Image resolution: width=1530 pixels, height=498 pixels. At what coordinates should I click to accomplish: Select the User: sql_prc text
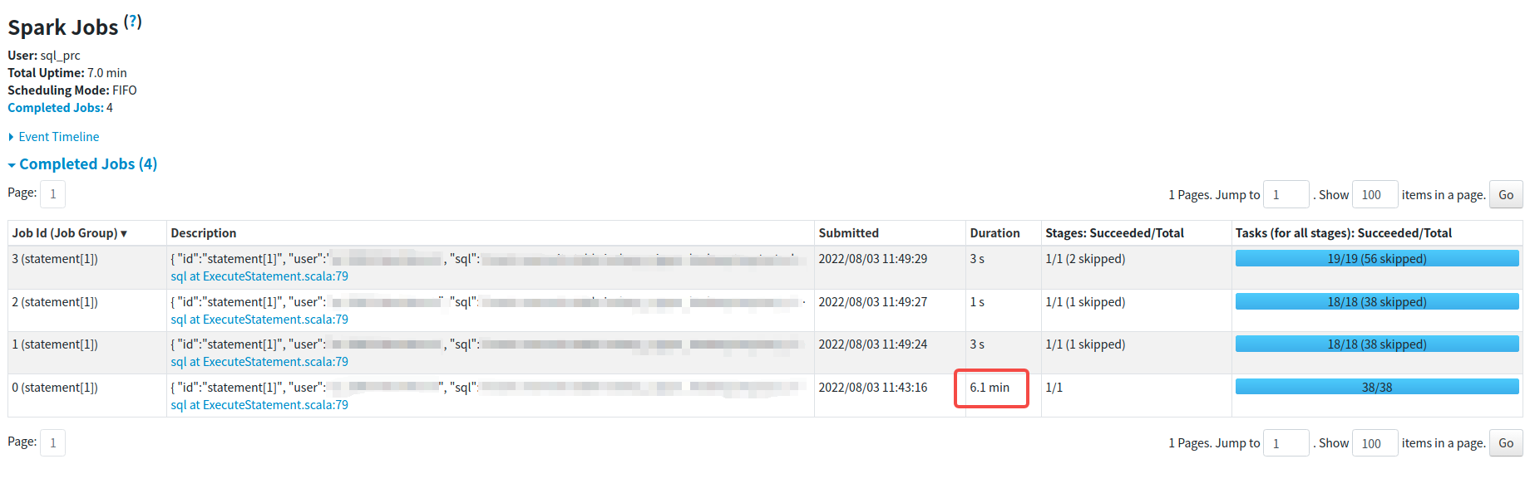(x=44, y=56)
